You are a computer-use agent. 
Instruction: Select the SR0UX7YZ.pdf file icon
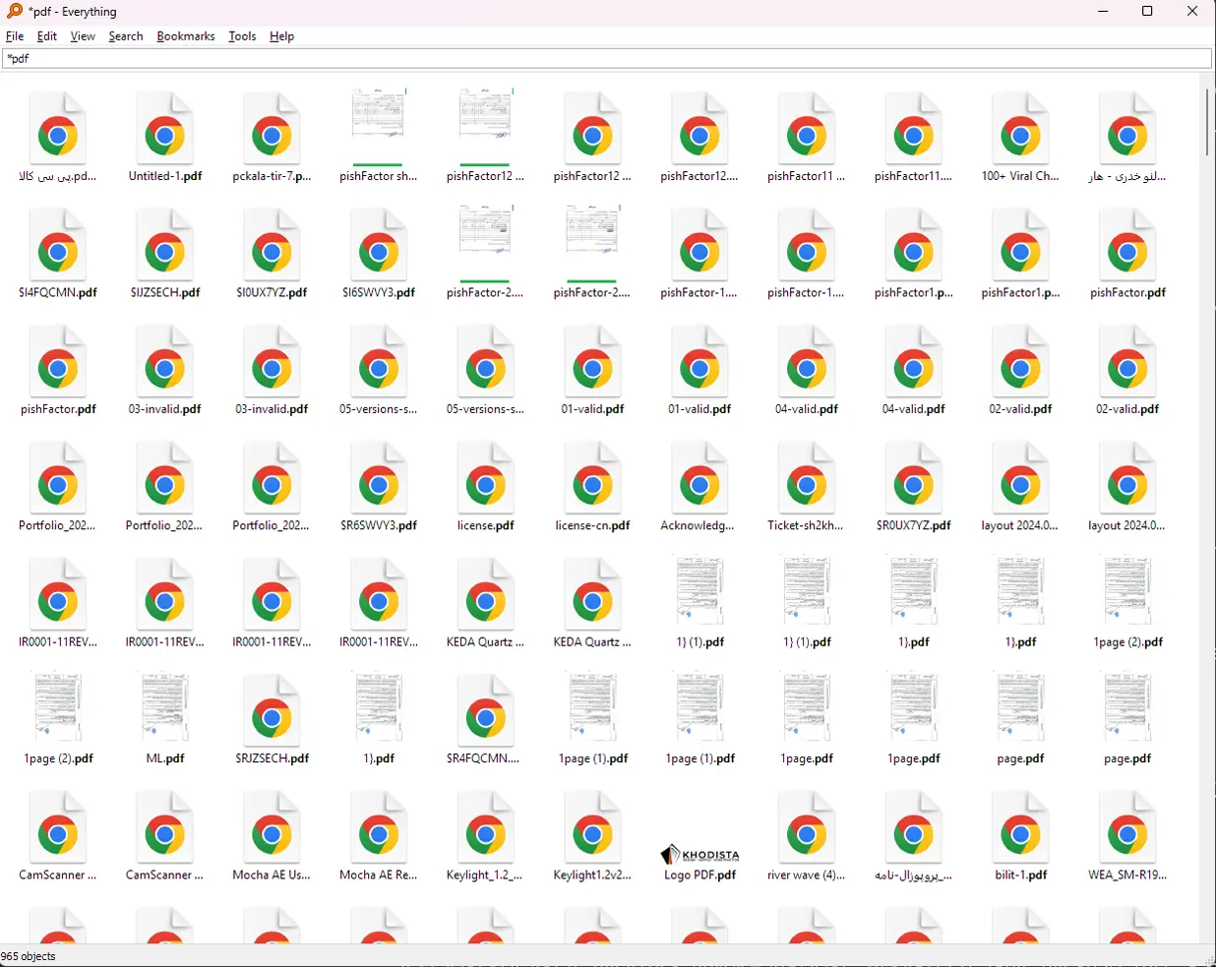coord(913,478)
